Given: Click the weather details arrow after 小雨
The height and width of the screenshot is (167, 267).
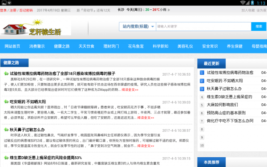Looking at the screenshot, I should (x=169, y=10).
